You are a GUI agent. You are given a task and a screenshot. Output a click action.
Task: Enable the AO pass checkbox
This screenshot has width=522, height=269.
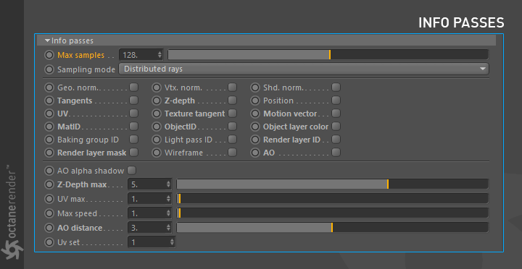click(336, 153)
